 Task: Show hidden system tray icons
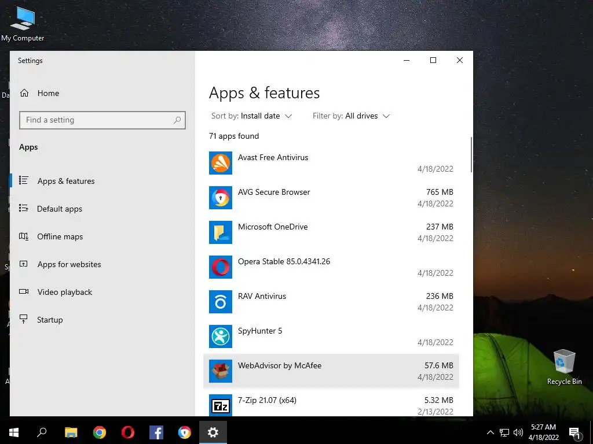click(490, 432)
